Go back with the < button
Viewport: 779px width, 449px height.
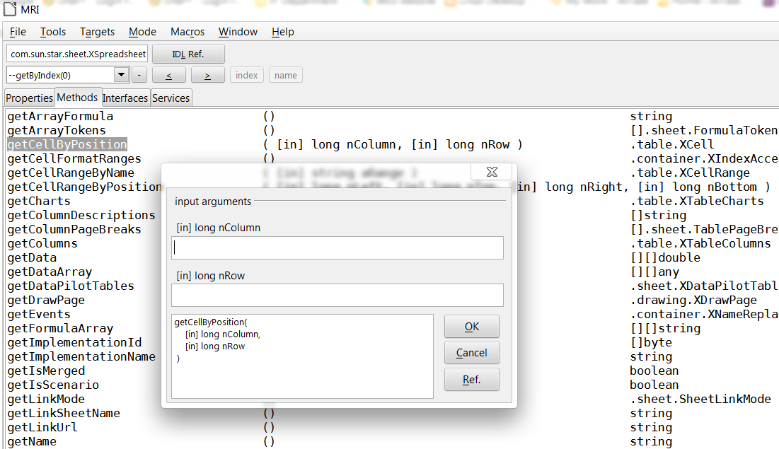click(x=169, y=75)
